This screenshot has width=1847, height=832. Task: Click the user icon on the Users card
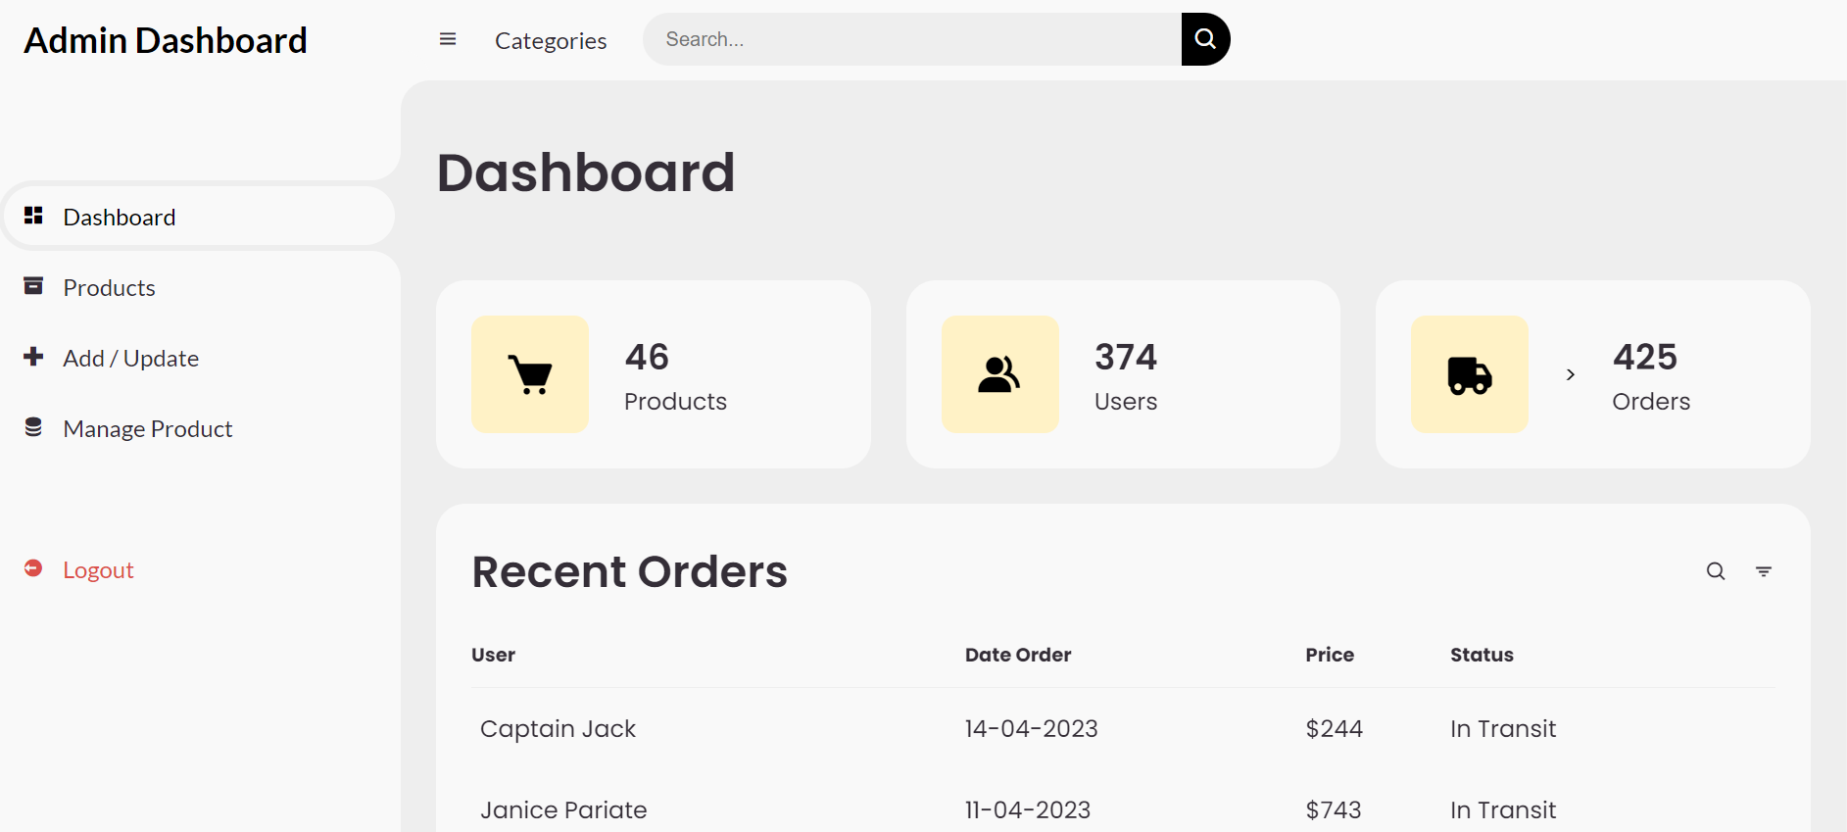tap(999, 374)
